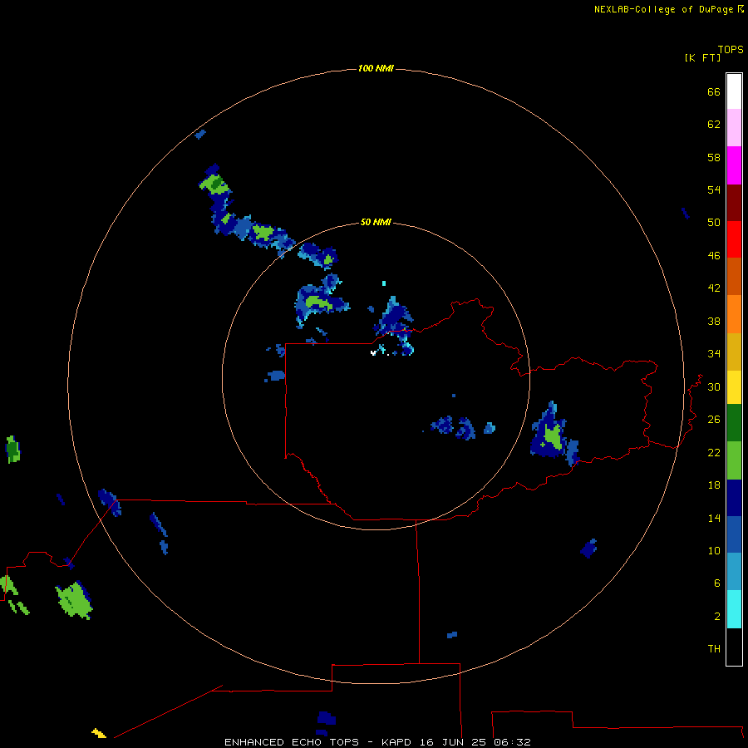
Task: Click the legend value '34'
Action: click(714, 353)
